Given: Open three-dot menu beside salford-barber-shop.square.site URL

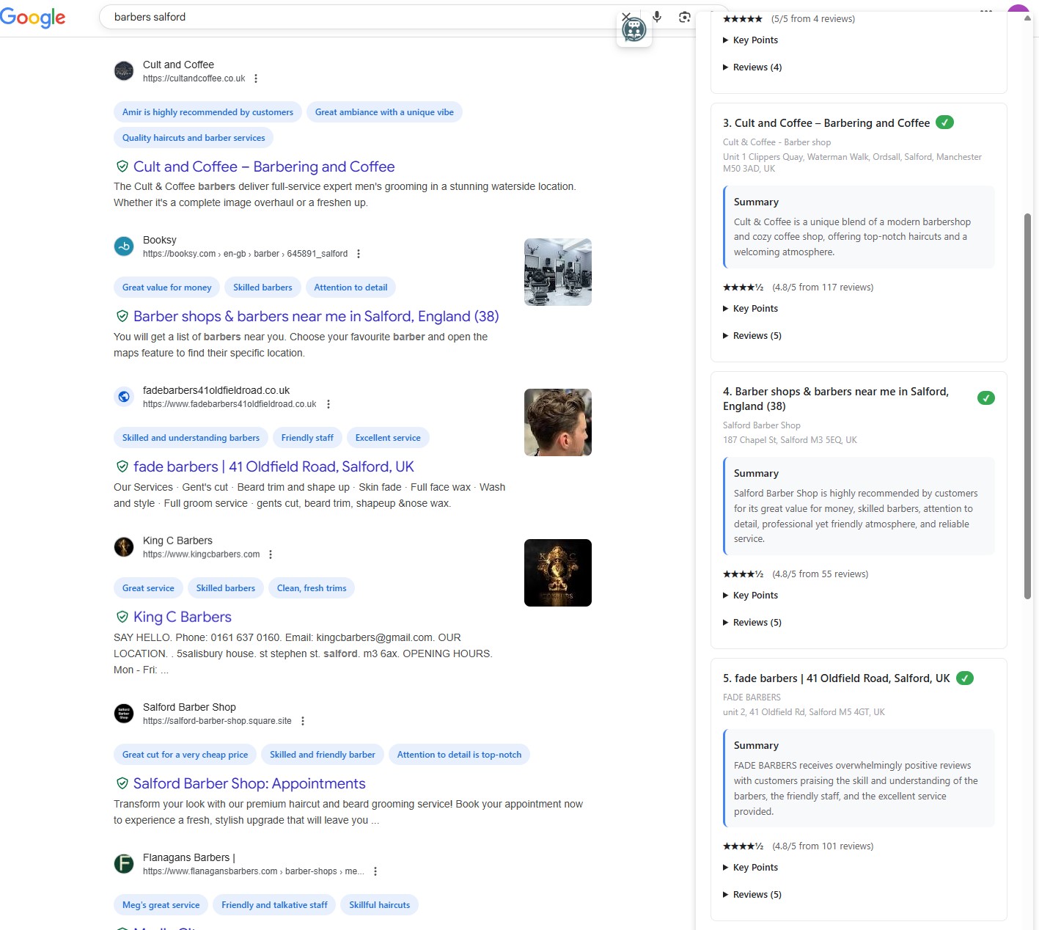Looking at the screenshot, I should [303, 721].
